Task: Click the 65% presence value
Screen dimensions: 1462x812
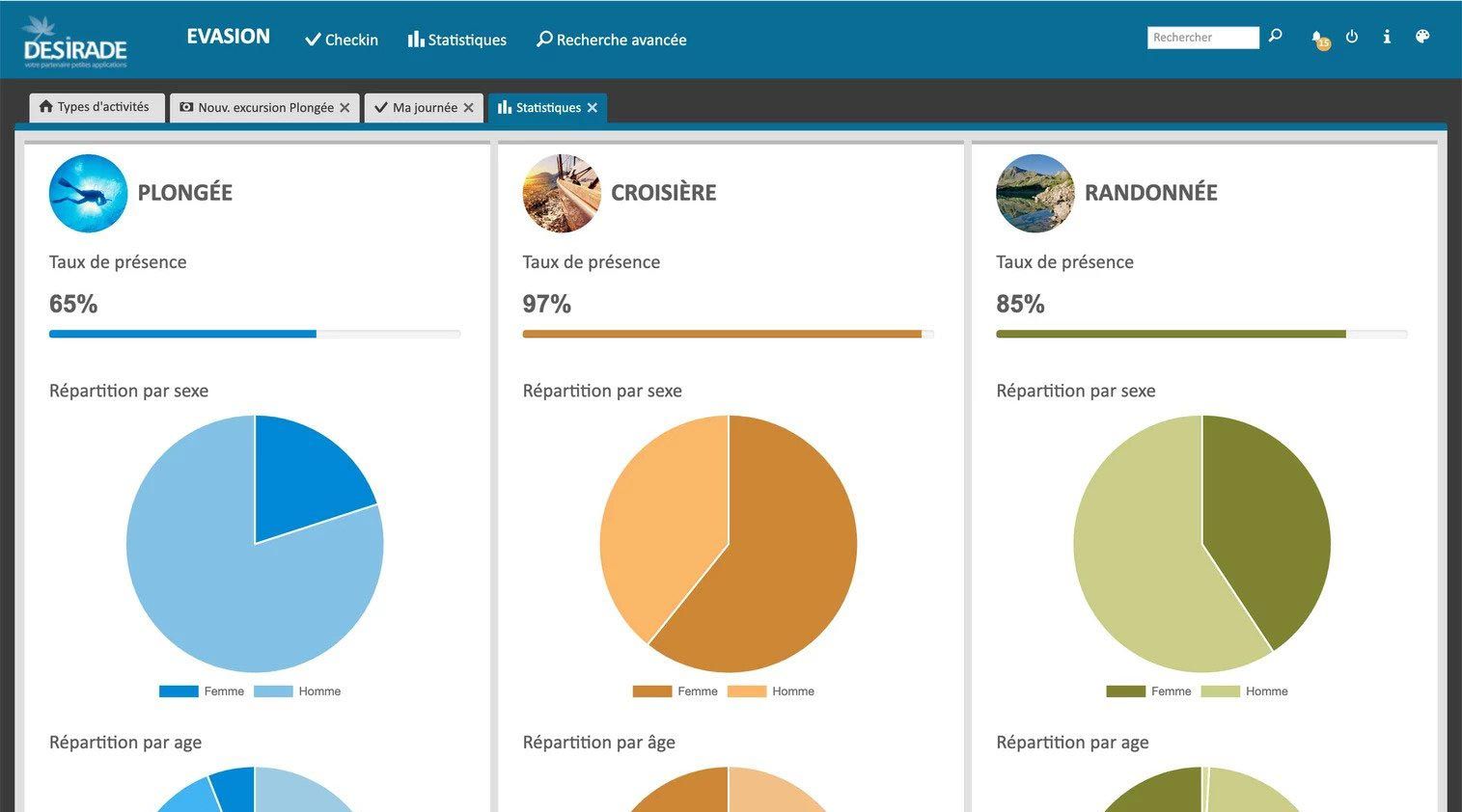Action: click(x=73, y=305)
